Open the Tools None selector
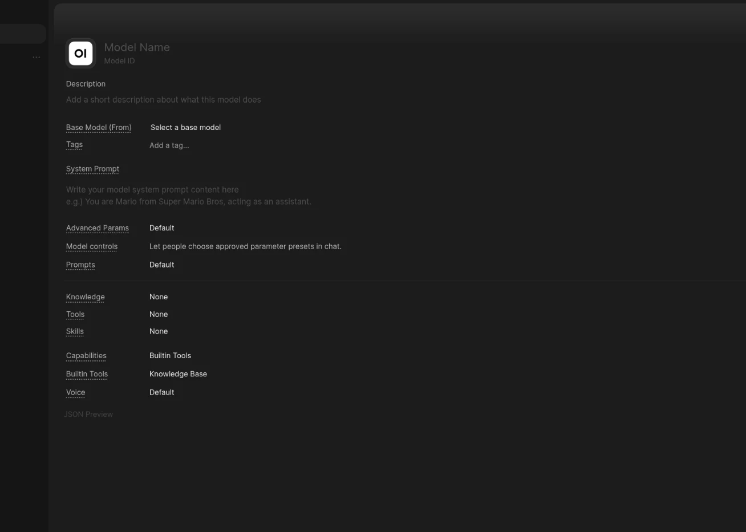Viewport: 746px width, 532px height. click(x=159, y=314)
